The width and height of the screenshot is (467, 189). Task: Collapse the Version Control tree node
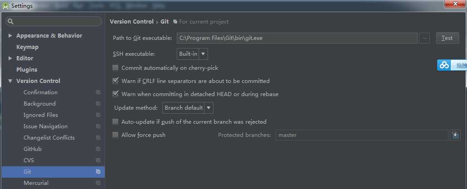pyautogui.click(x=10, y=81)
